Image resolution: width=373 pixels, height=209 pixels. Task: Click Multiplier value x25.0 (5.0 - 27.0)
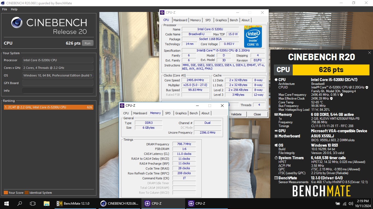pyautogui.click(x=196, y=85)
